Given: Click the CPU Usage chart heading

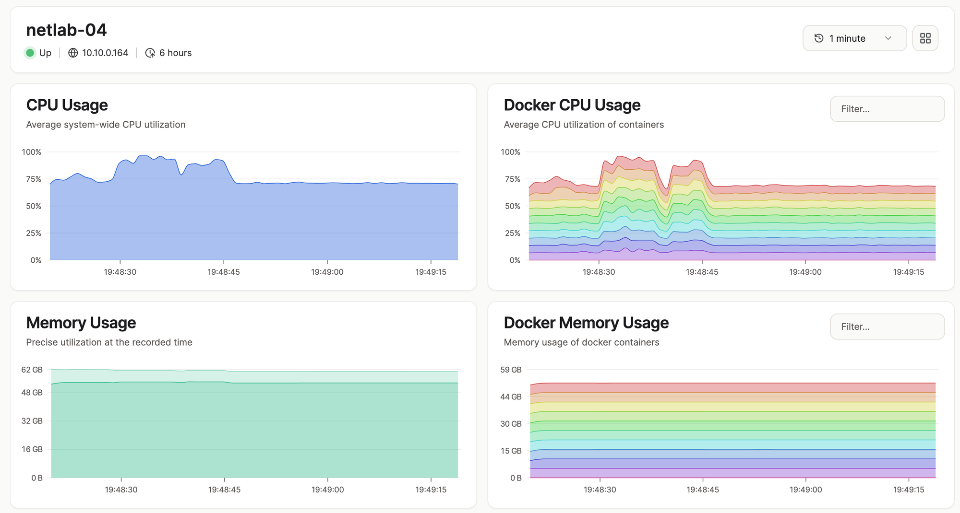Looking at the screenshot, I should tap(67, 105).
